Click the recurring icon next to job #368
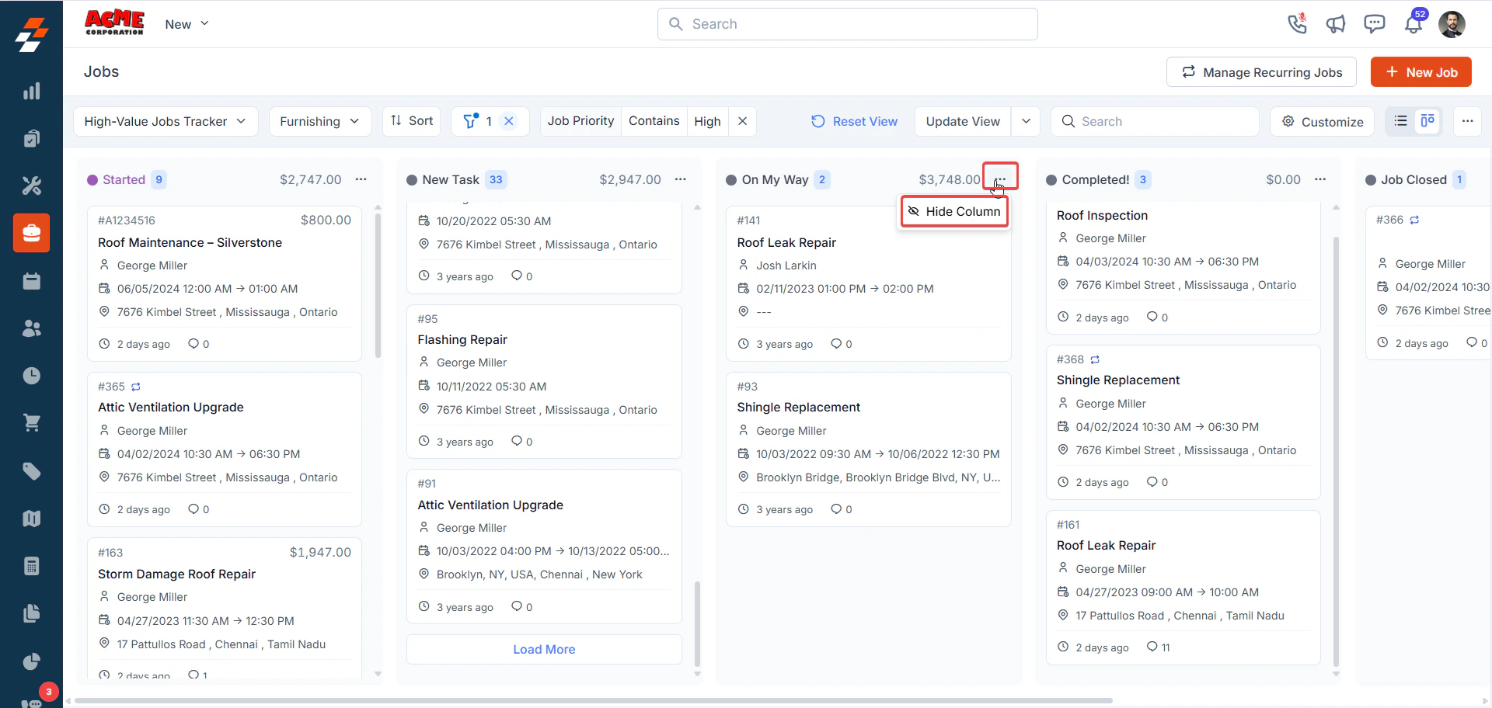This screenshot has height=708, width=1492. pos(1095,359)
